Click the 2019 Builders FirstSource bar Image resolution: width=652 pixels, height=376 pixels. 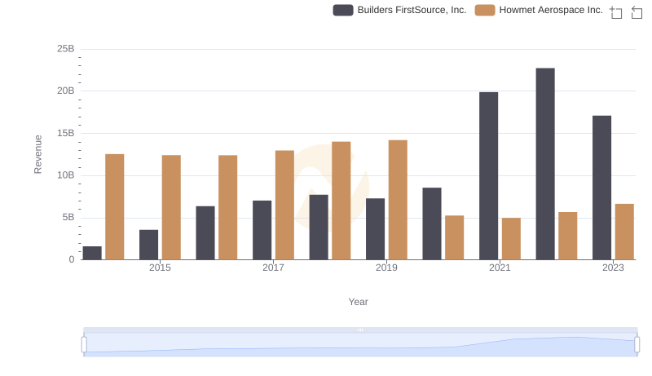376,229
